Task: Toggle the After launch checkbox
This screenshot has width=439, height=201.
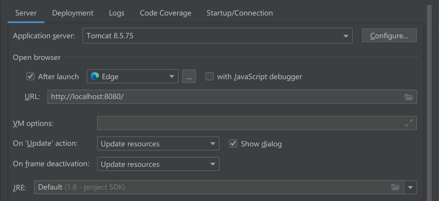Action: point(30,77)
